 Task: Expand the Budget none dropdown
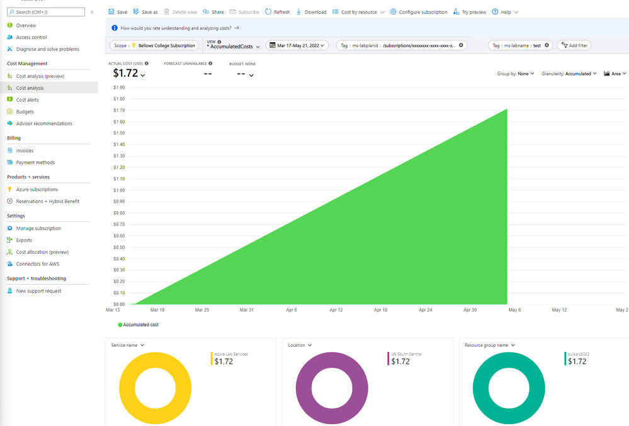(x=251, y=75)
